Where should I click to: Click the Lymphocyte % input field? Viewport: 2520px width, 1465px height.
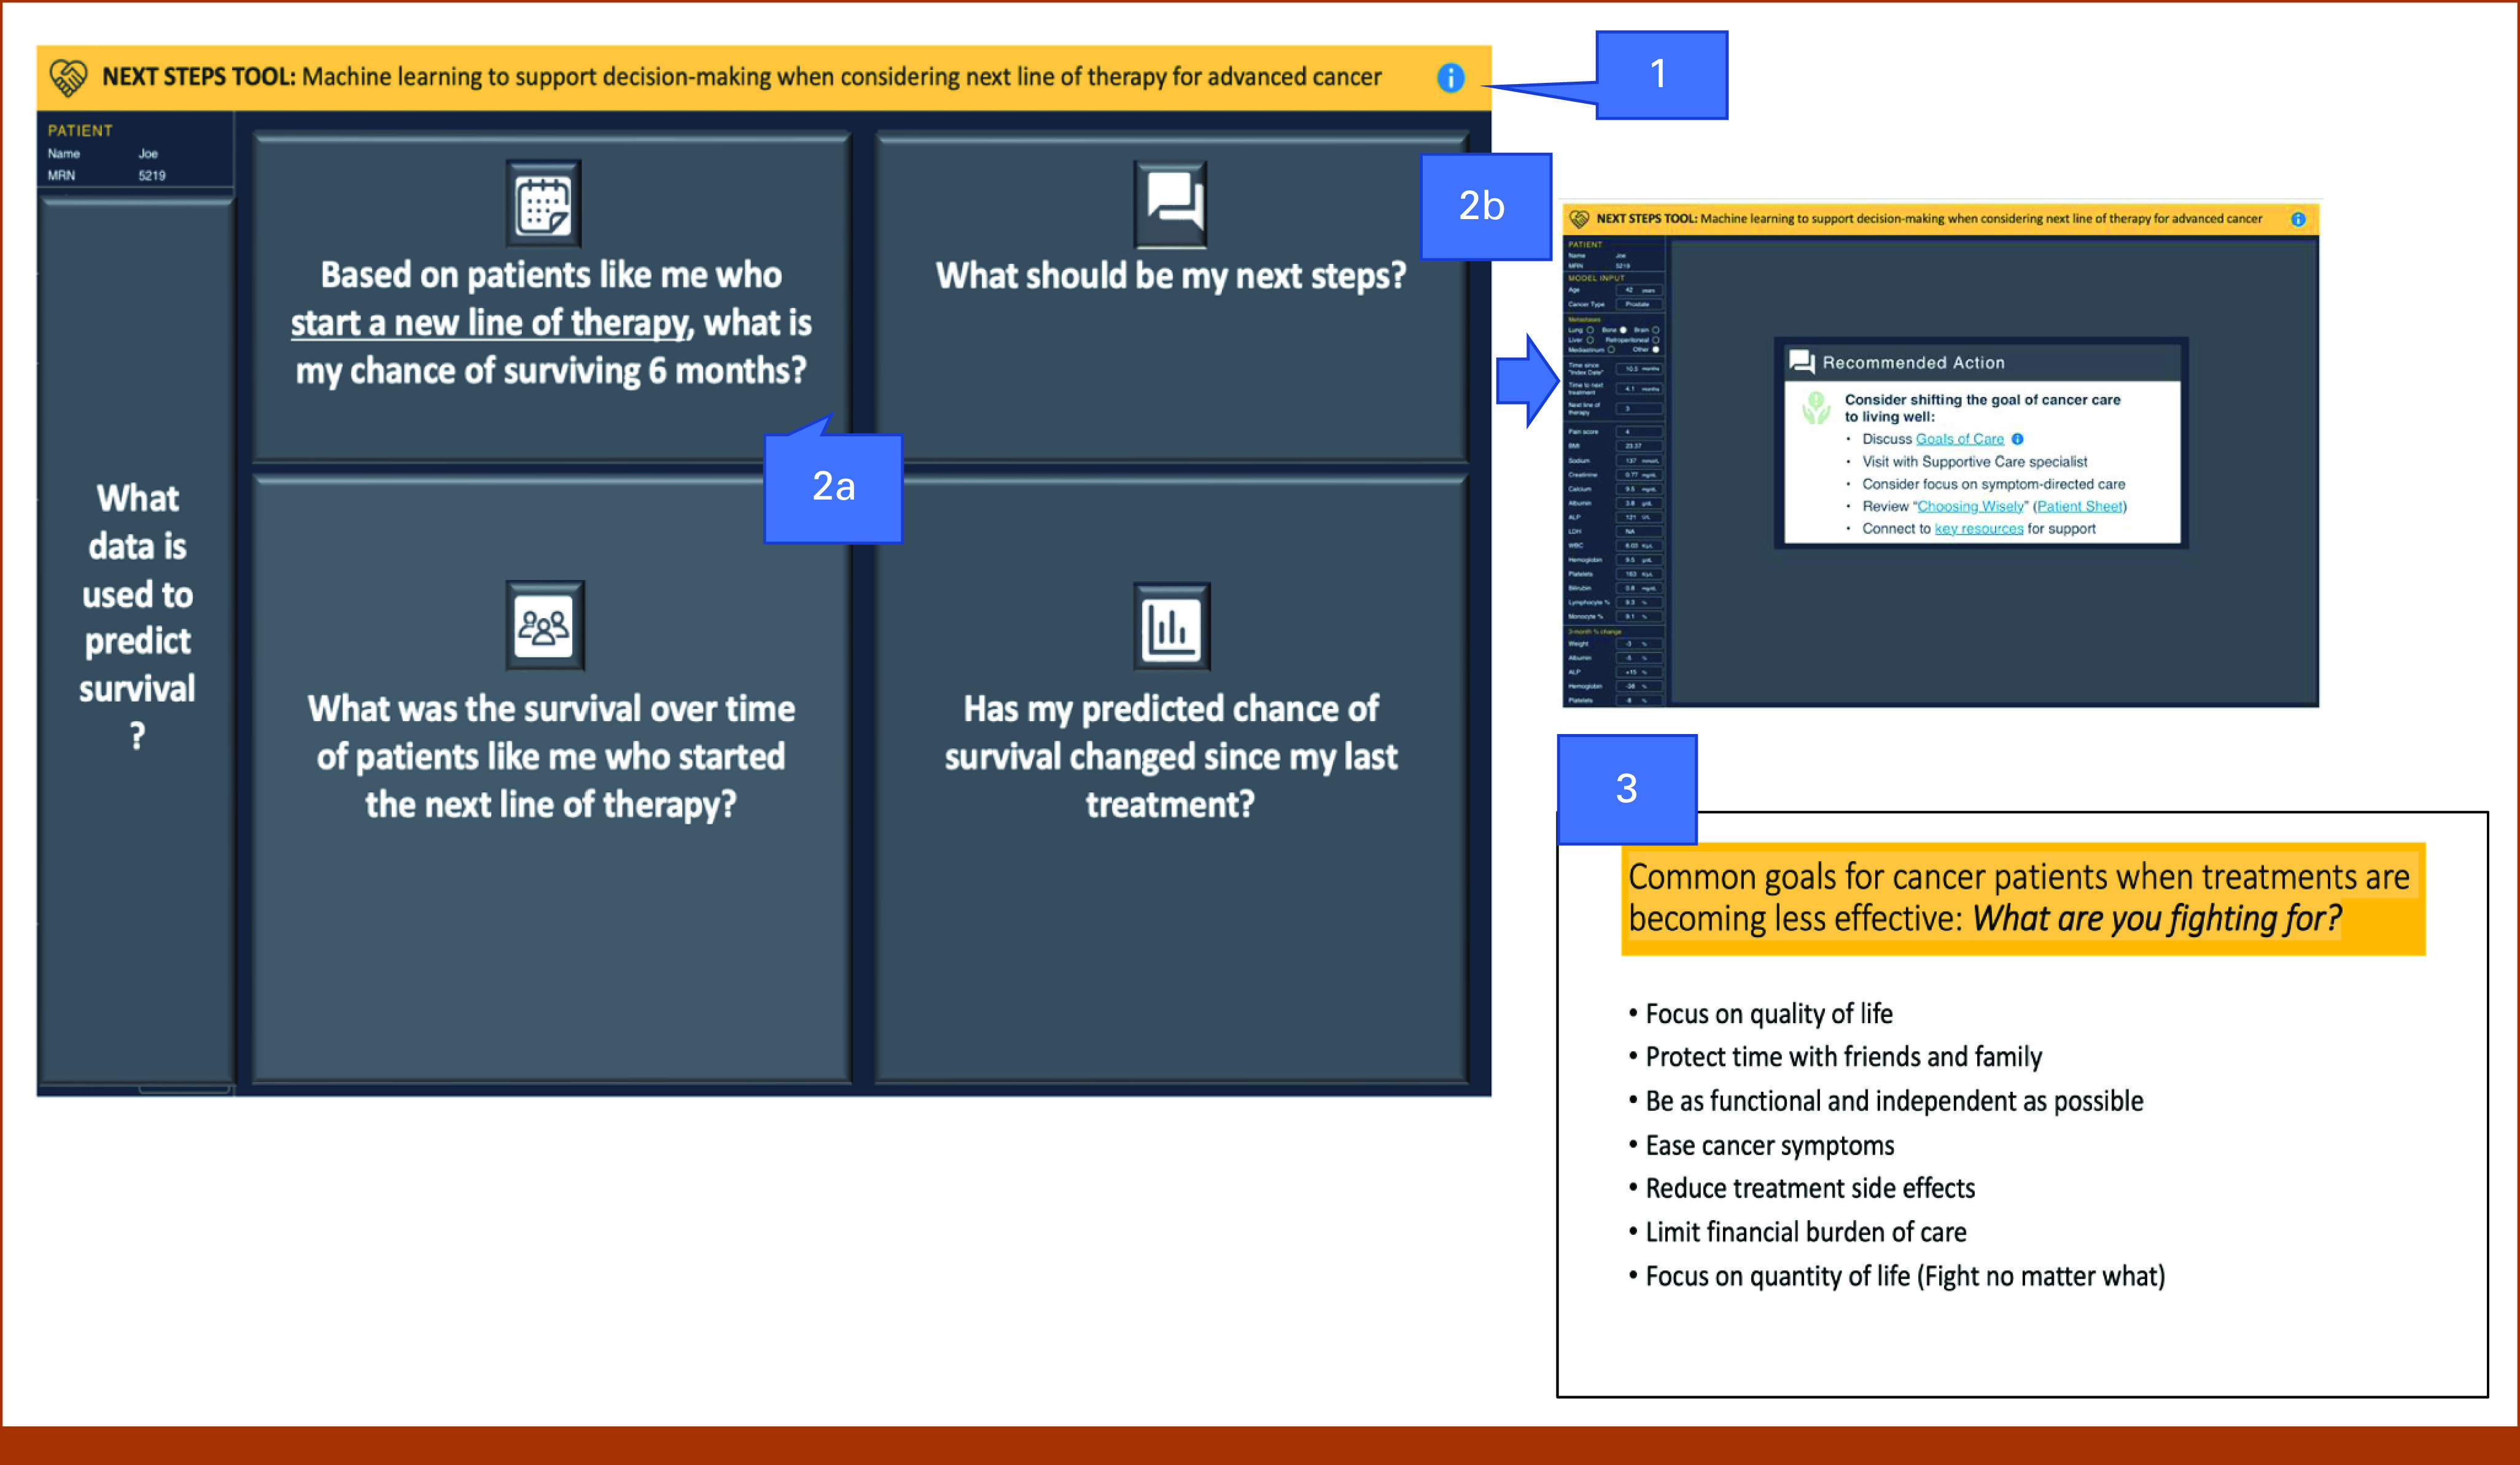pos(1639,603)
